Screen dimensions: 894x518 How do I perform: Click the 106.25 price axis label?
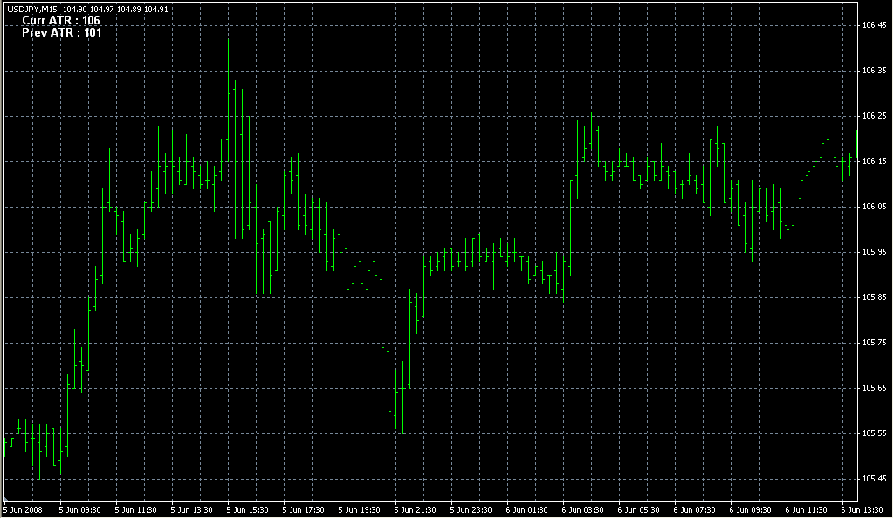875,116
